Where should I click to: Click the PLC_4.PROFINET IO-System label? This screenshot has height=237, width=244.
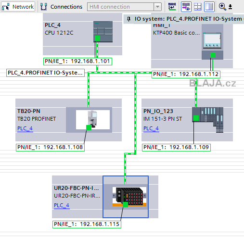coord(45,73)
